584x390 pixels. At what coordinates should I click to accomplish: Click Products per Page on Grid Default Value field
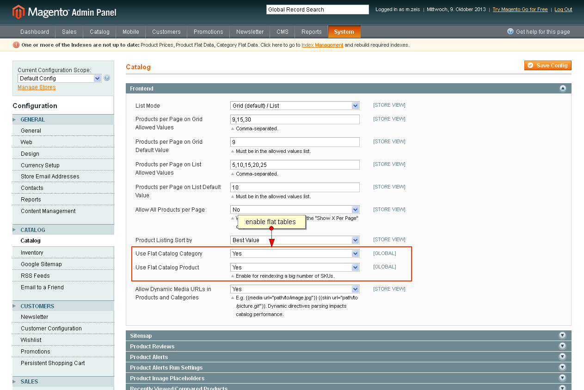(295, 142)
